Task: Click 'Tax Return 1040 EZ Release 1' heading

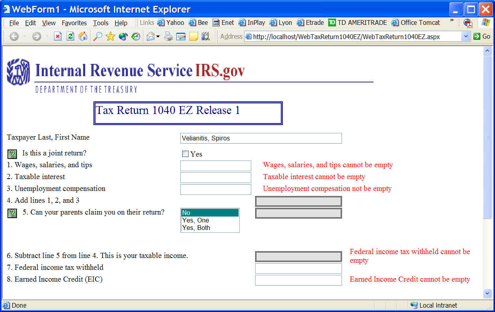Action: pos(168,110)
